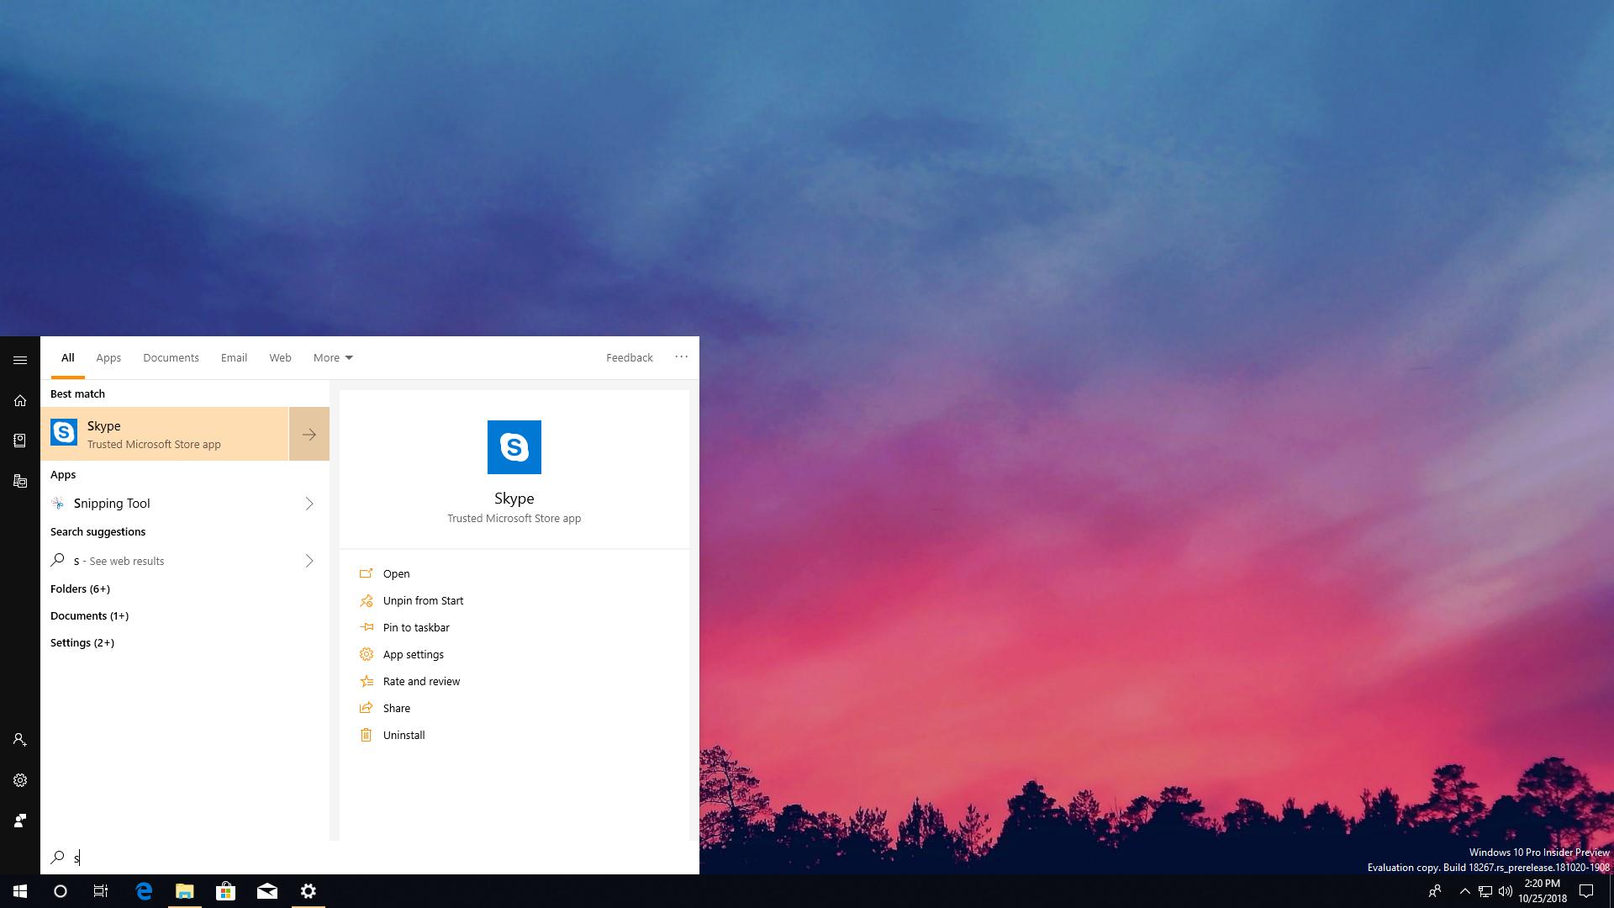Click the Show desktop sliver
This screenshot has width=1614, height=908.
coord(1611,891)
